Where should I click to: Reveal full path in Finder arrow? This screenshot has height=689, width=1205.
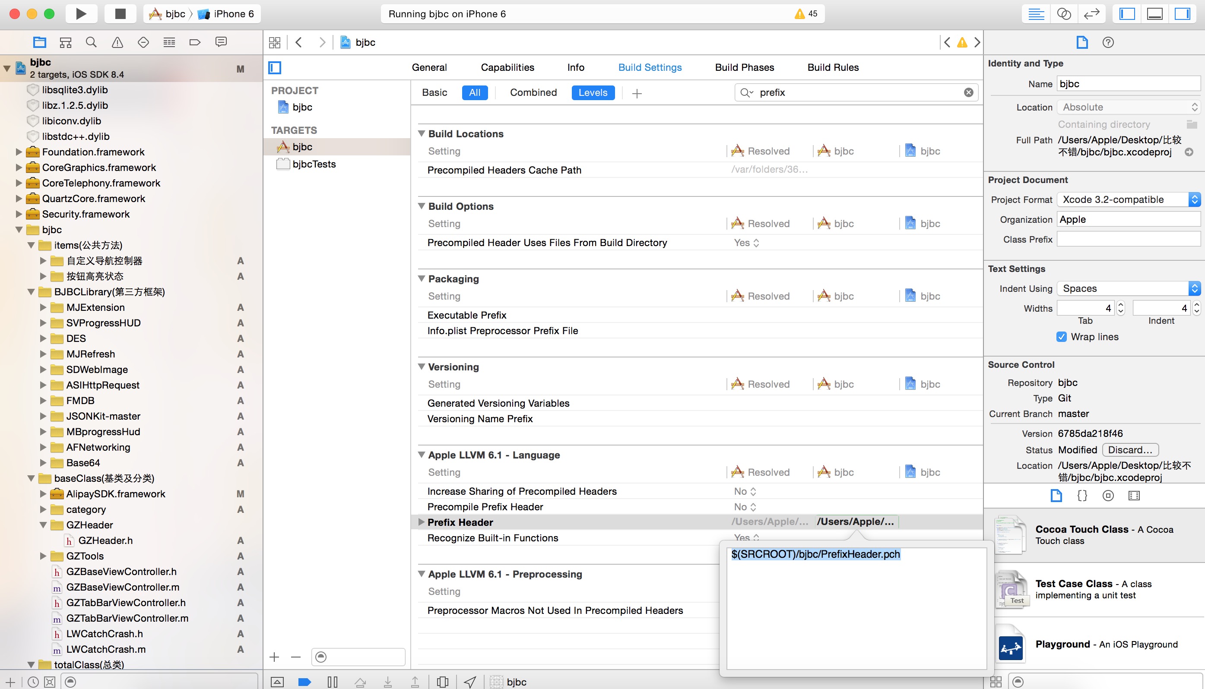click(x=1189, y=152)
